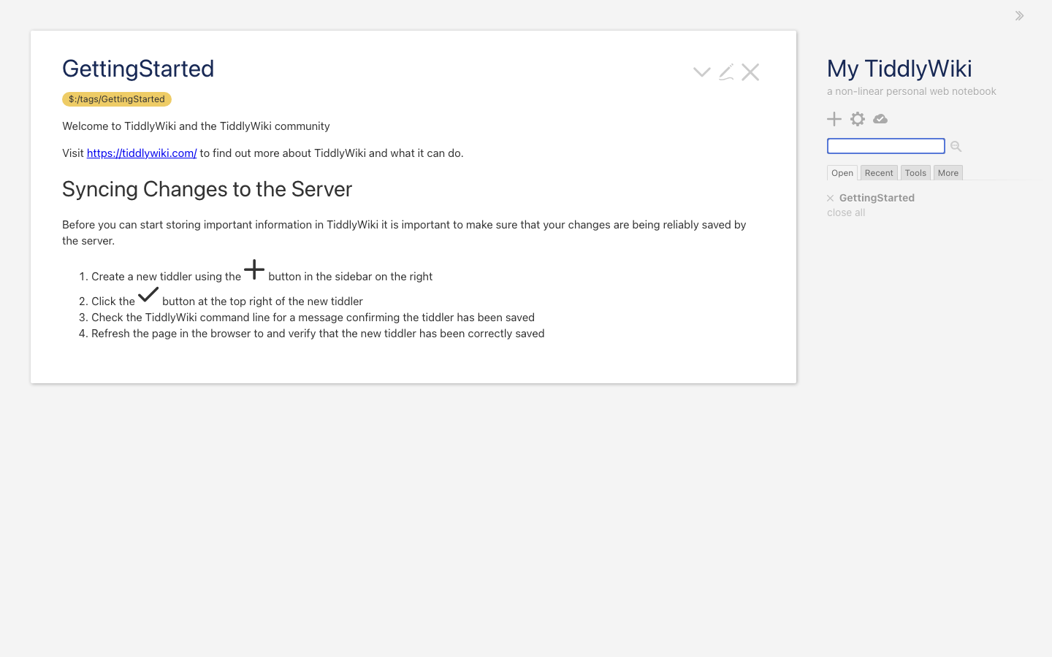Click step 'Check the TiddlyWiki command line'
Image resolution: width=1052 pixels, height=657 pixels.
[313, 318]
